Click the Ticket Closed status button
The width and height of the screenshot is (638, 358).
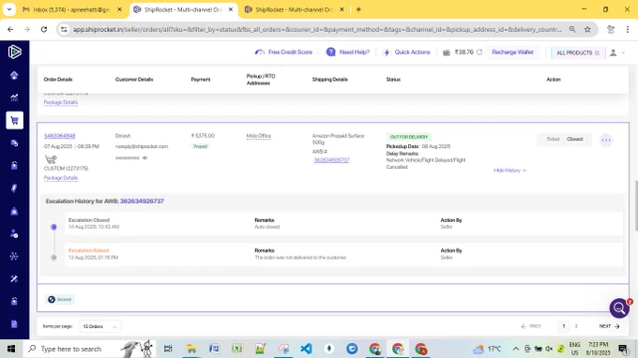coord(565,139)
